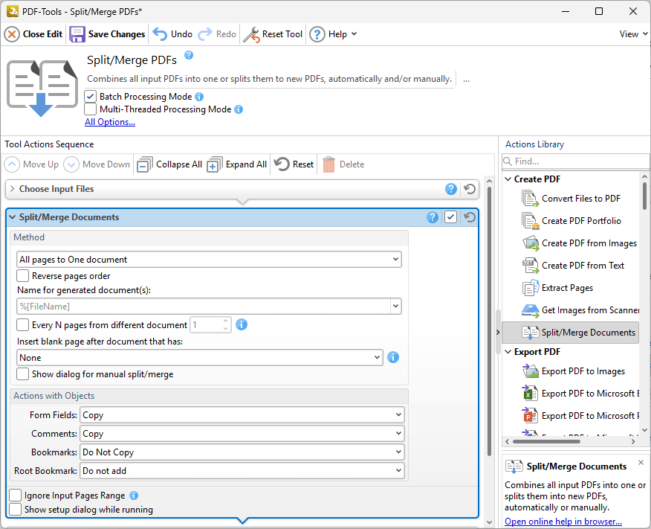651x529 pixels.
Task: Click Reset Tool wrench icon
Action: 252,34
